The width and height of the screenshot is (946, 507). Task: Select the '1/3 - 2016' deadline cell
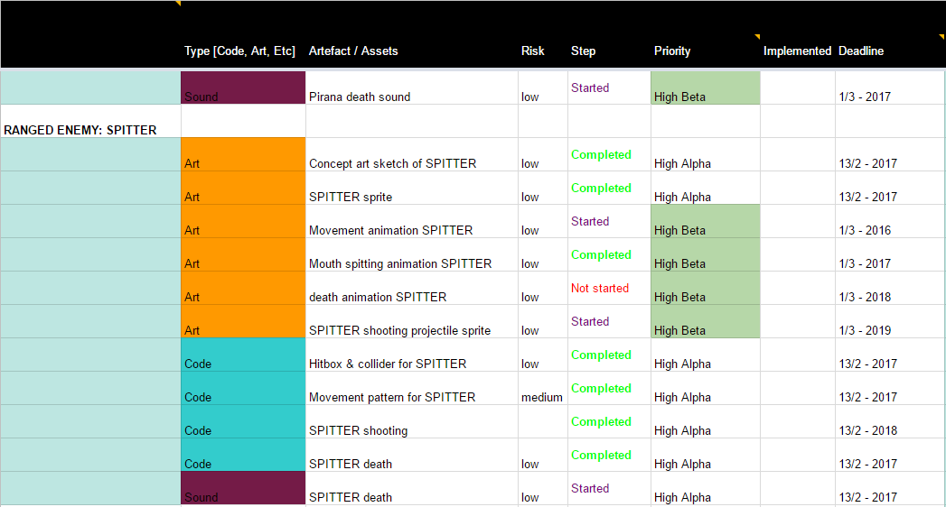865,230
